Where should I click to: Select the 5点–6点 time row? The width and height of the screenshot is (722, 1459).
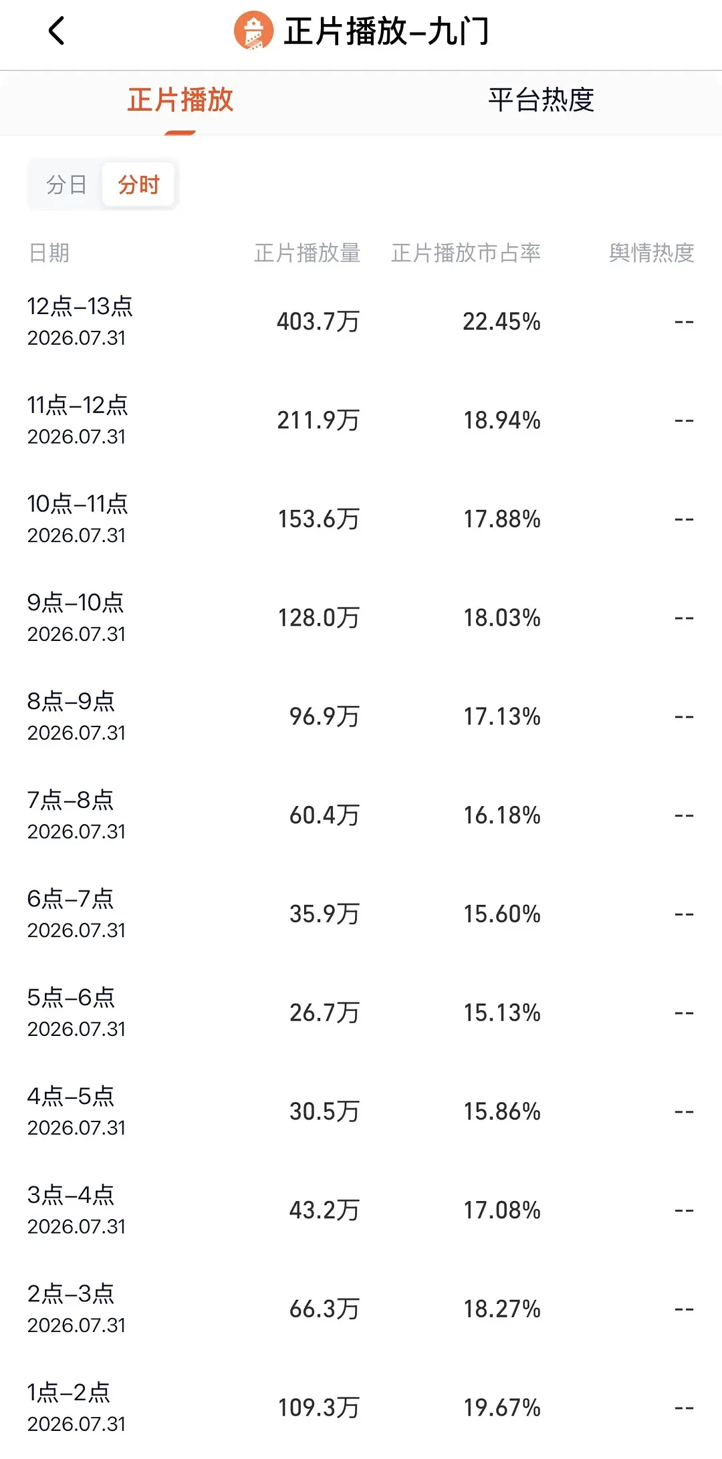pos(361,1013)
